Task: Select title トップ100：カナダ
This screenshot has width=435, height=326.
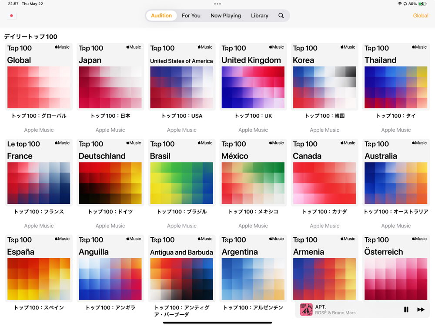Action: (325, 212)
